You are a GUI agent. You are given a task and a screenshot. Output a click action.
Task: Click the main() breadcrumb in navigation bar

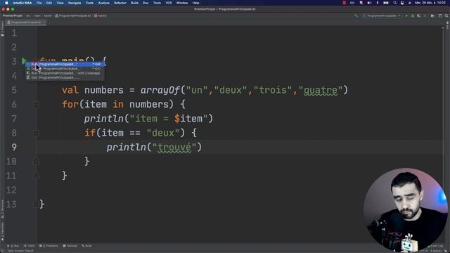[x=101, y=15]
